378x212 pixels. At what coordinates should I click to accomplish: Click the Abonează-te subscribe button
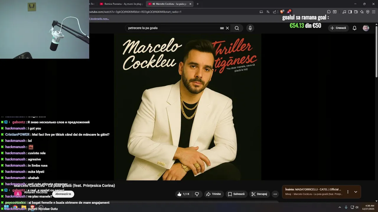click(63, 194)
